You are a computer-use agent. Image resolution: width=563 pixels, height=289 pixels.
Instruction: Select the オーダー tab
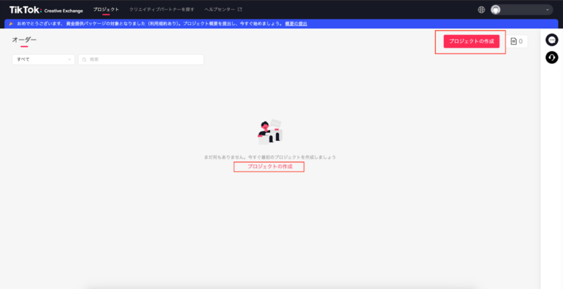[24, 40]
